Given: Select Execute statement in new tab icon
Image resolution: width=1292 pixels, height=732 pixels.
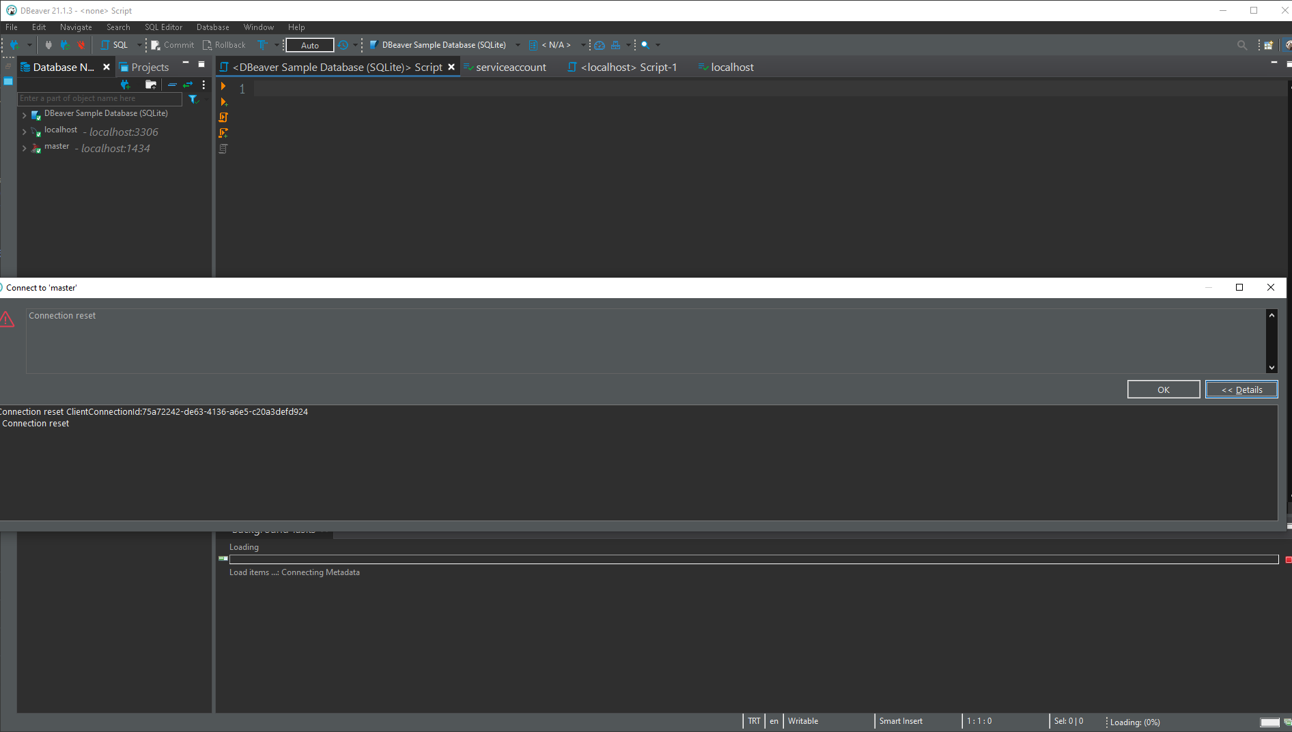Looking at the screenshot, I should click(x=223, y=102).
